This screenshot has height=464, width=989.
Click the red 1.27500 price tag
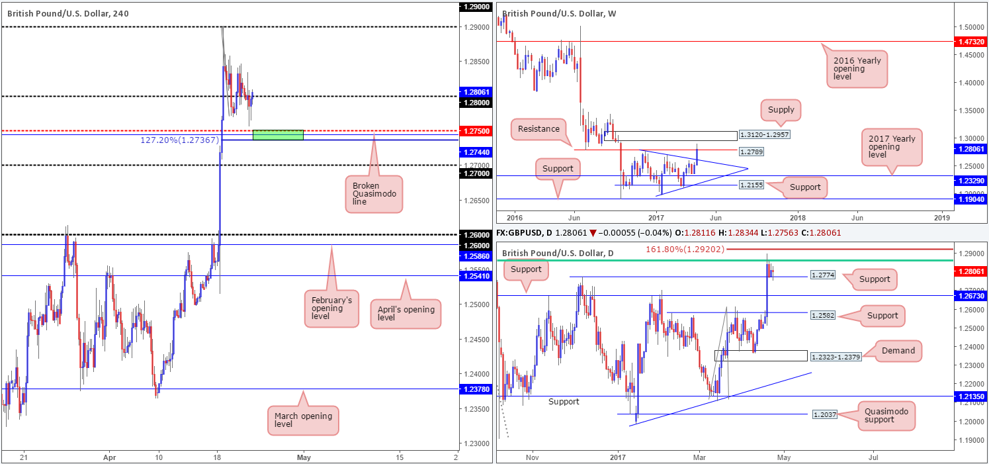tap(476, 131)
